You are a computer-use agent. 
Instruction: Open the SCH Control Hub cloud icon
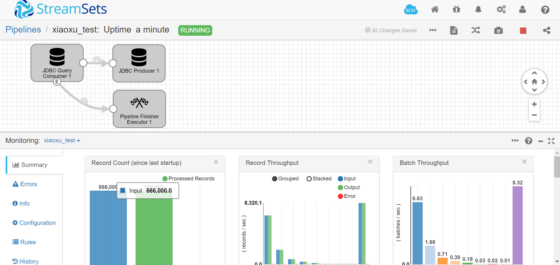click(x=410, y=10)
